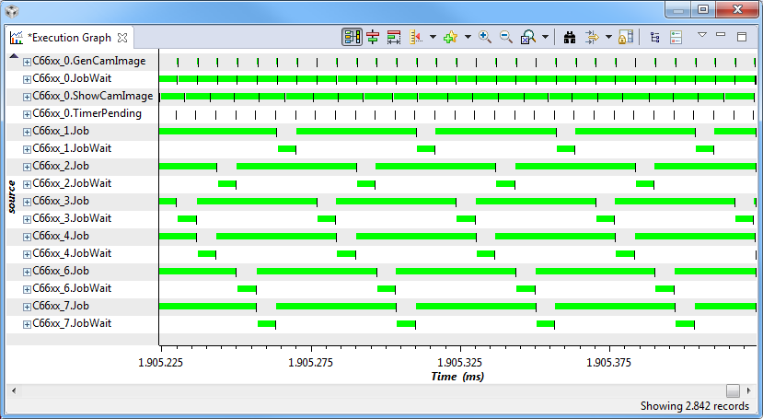The image size is (763, 419).
Task: Expand C66xx_4.JobWait row
Action: pos(28,254)
